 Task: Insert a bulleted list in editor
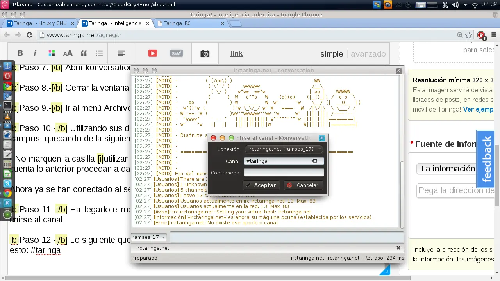point(99,53)
